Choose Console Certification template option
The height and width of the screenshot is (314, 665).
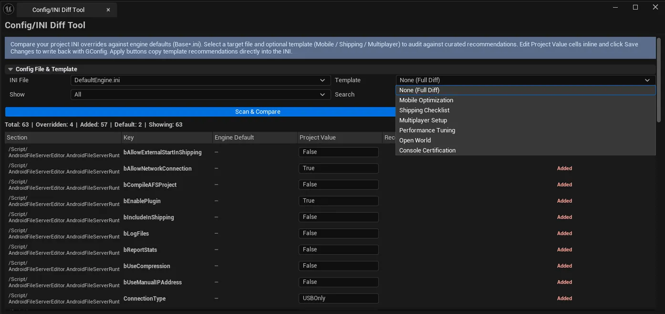point(526,150)
